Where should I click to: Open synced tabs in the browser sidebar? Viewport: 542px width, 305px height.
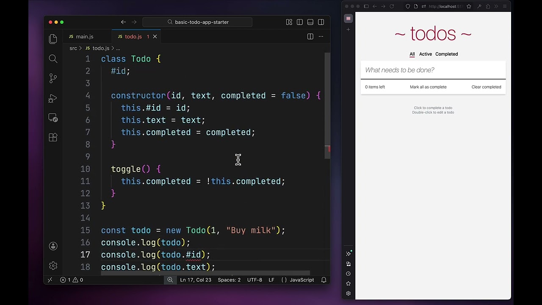point(348,263)
